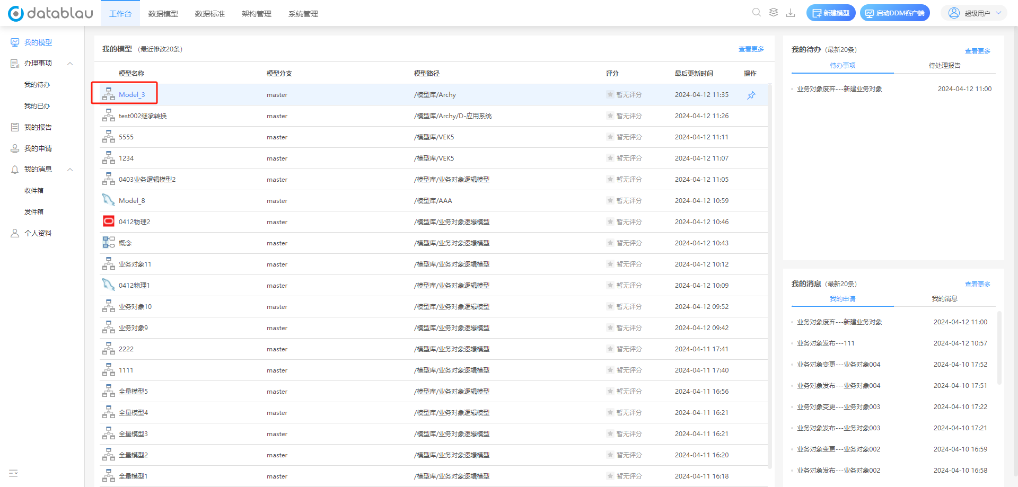Select the 我的消息 tab in messages panel

(x=944, y=299)
